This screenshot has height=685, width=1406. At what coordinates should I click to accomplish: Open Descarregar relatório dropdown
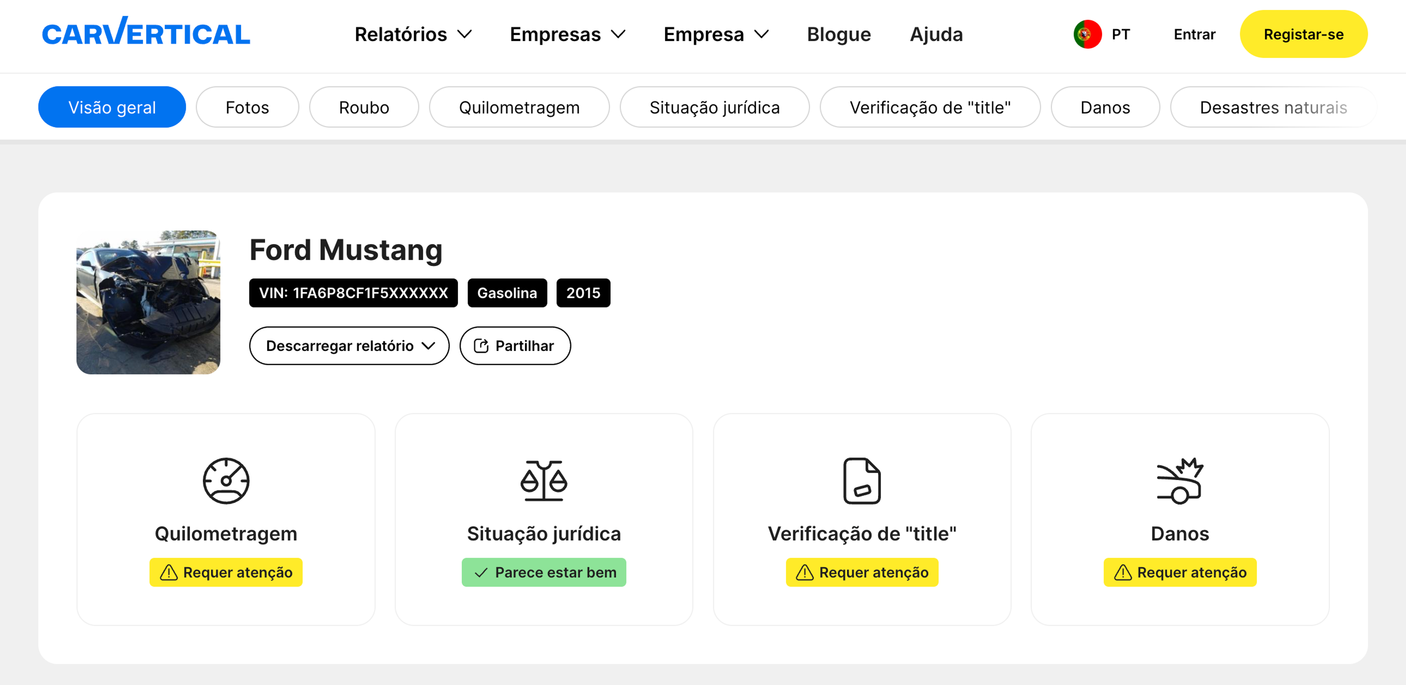point(349,346)
